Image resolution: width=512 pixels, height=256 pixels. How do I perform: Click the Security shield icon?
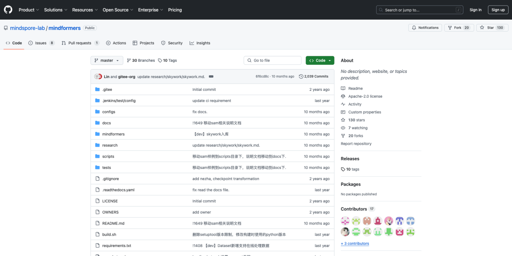point(163,43)
